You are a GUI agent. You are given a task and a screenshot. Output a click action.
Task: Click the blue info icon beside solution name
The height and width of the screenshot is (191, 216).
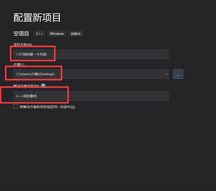pos(43,86)
